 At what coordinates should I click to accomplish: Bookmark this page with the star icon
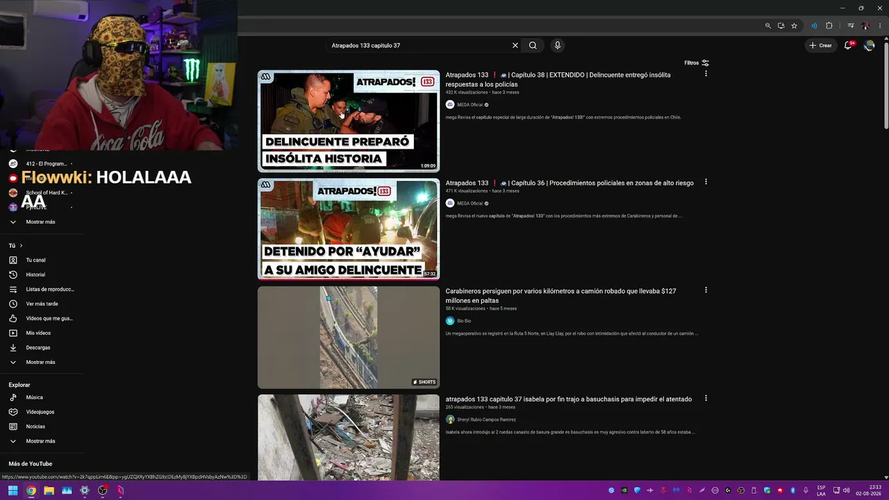pos(794,26)
